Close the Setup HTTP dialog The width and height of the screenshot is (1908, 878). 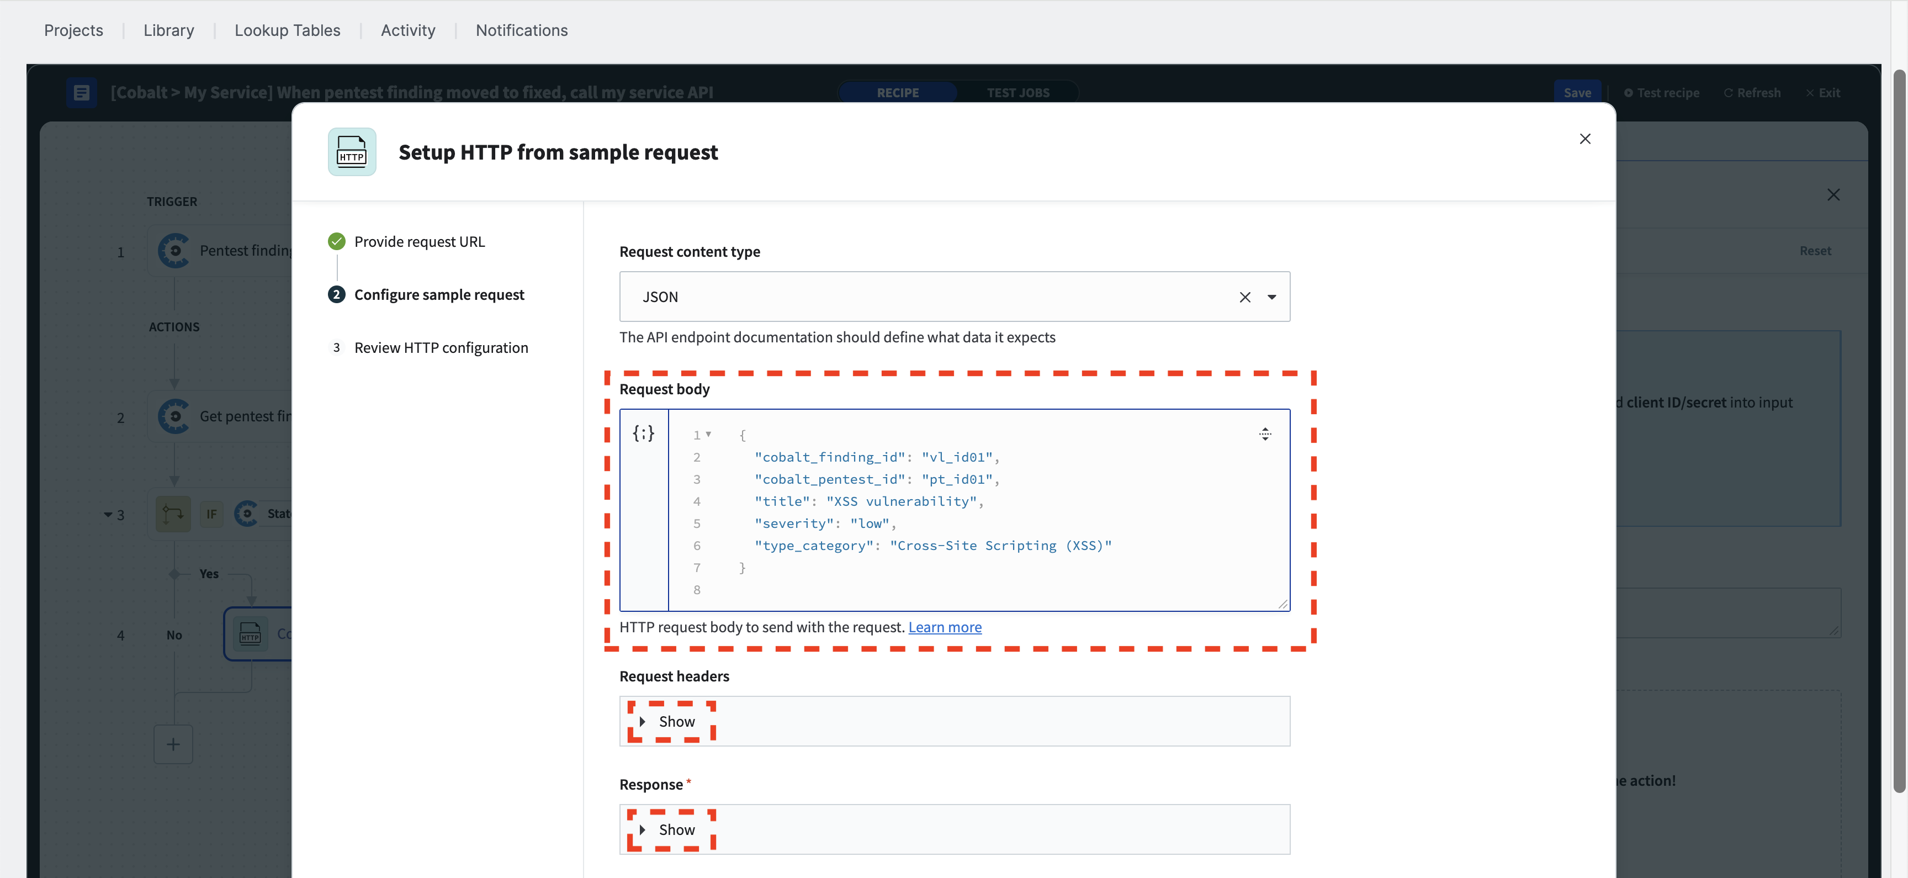pyautogui.click(x=1584, y=139)
